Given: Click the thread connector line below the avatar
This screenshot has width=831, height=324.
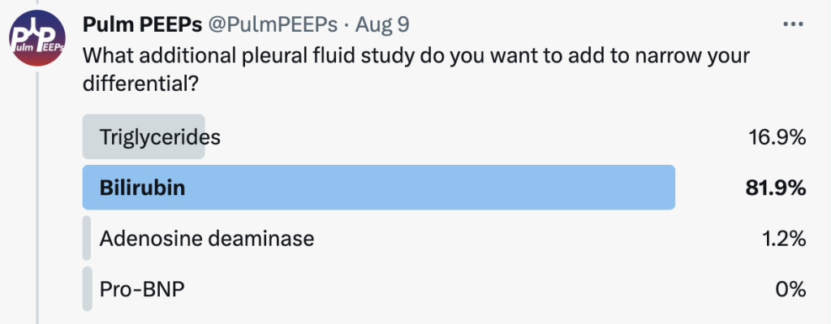Looking at the screenshot, I should [x=38, y=197].
